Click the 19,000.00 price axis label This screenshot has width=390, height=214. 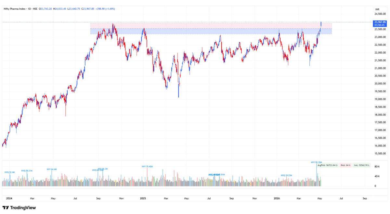[380, 99]
